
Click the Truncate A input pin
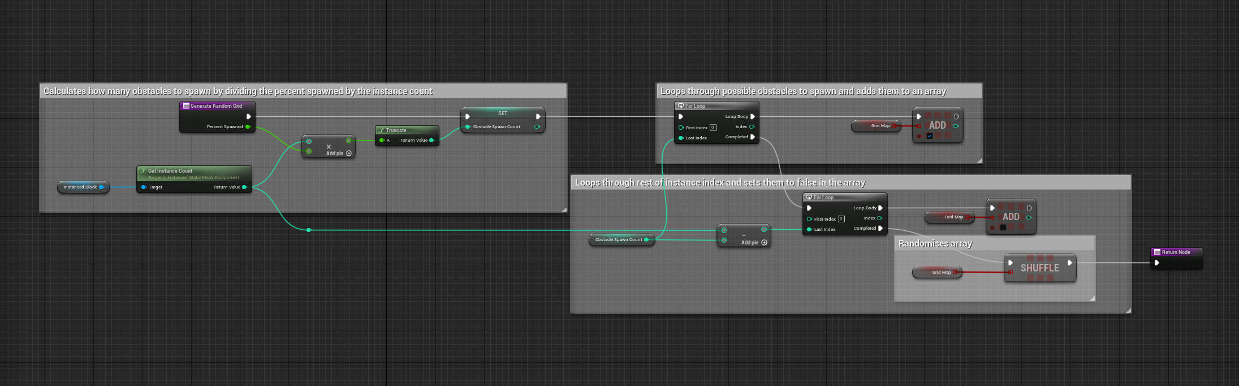382,141
